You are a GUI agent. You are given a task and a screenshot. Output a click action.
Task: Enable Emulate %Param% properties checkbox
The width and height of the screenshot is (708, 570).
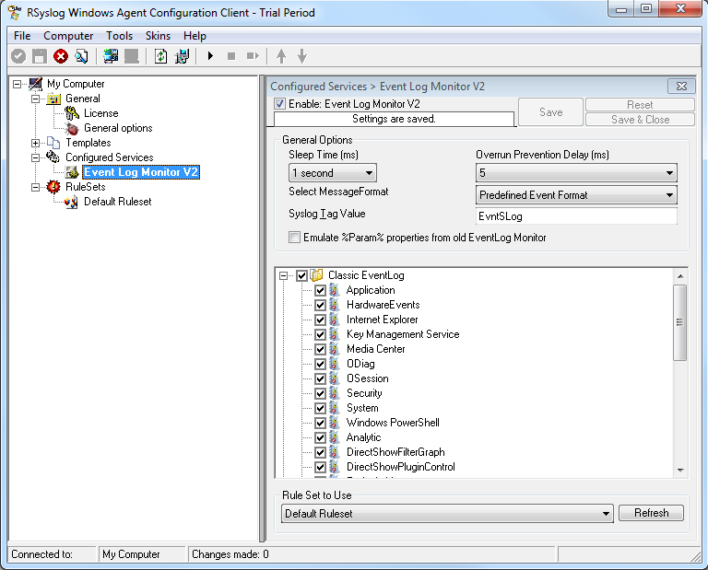[x=294, y=238]
